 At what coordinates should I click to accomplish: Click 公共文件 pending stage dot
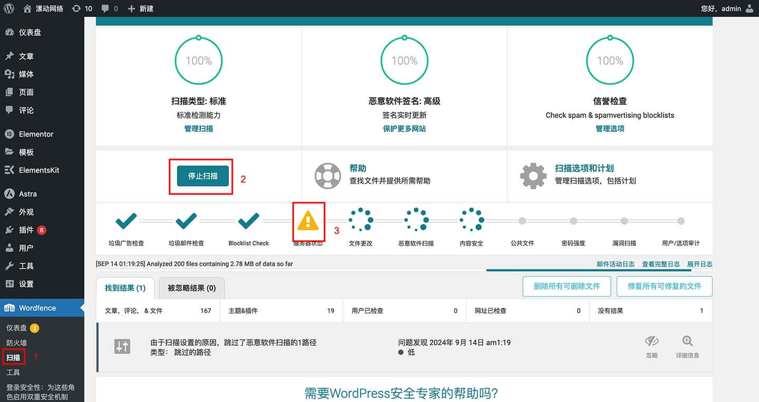coord(522,221)
